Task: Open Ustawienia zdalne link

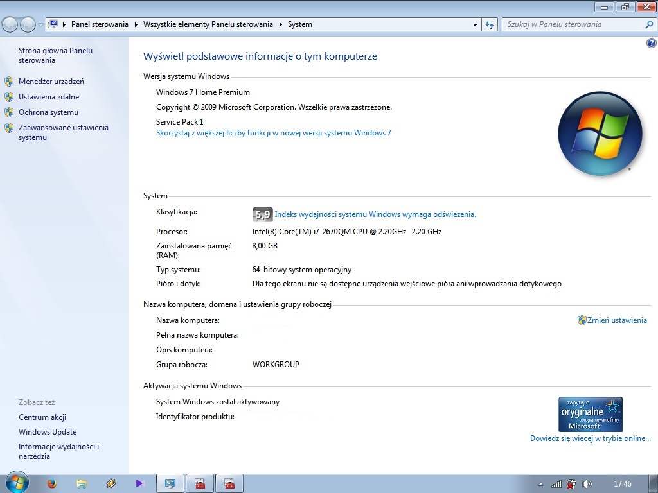Action: [x=49, y=97]
